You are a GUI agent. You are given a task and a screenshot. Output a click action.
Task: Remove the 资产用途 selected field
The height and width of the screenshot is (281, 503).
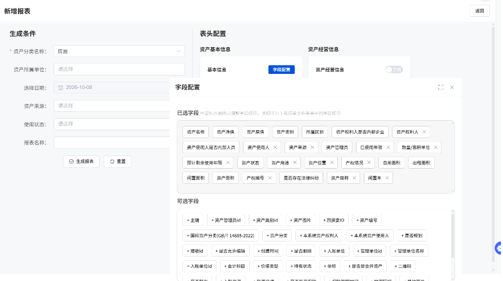295,163
